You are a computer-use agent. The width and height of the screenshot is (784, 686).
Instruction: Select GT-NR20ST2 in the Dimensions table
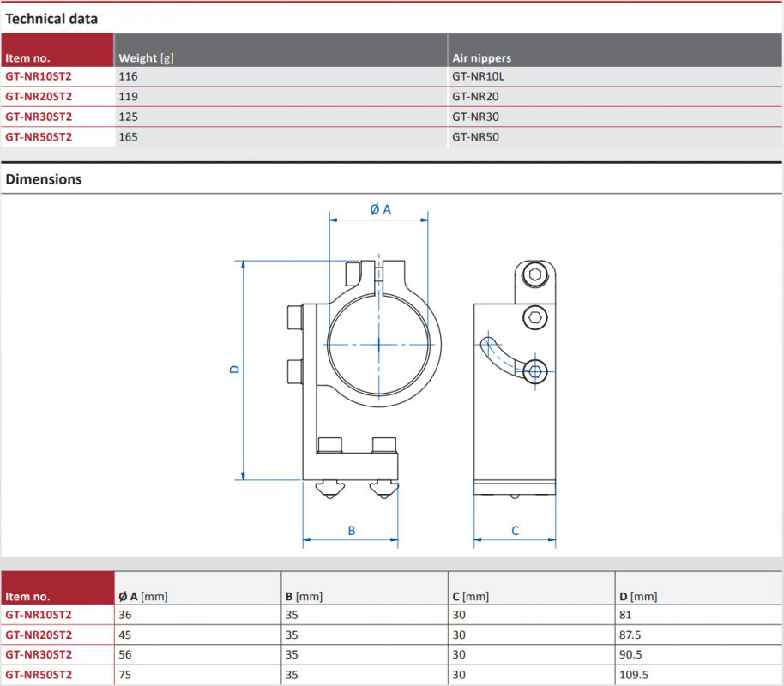coord(39,635)
